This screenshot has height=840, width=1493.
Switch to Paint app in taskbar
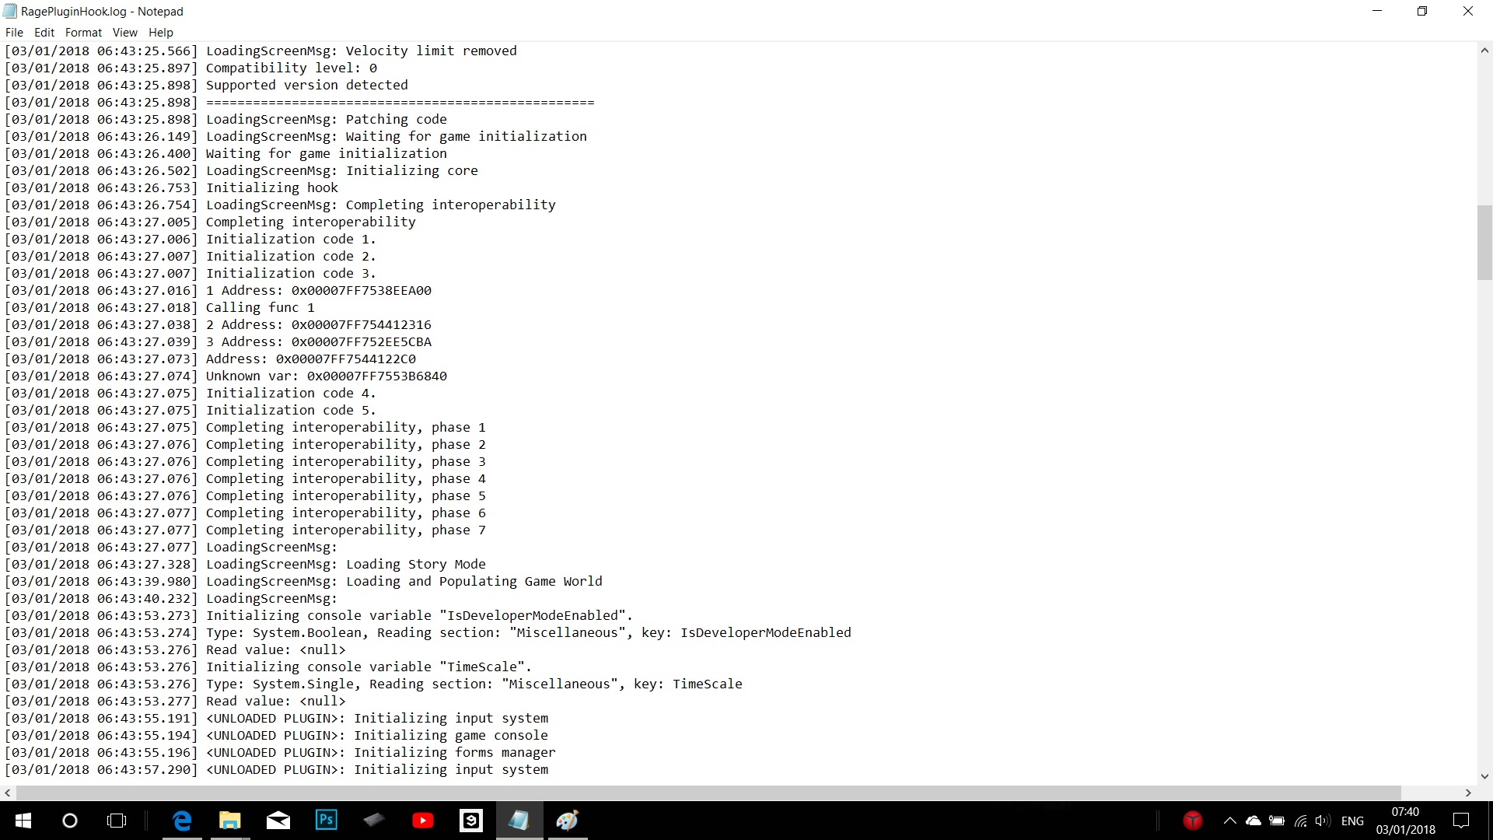pos(567,821)
